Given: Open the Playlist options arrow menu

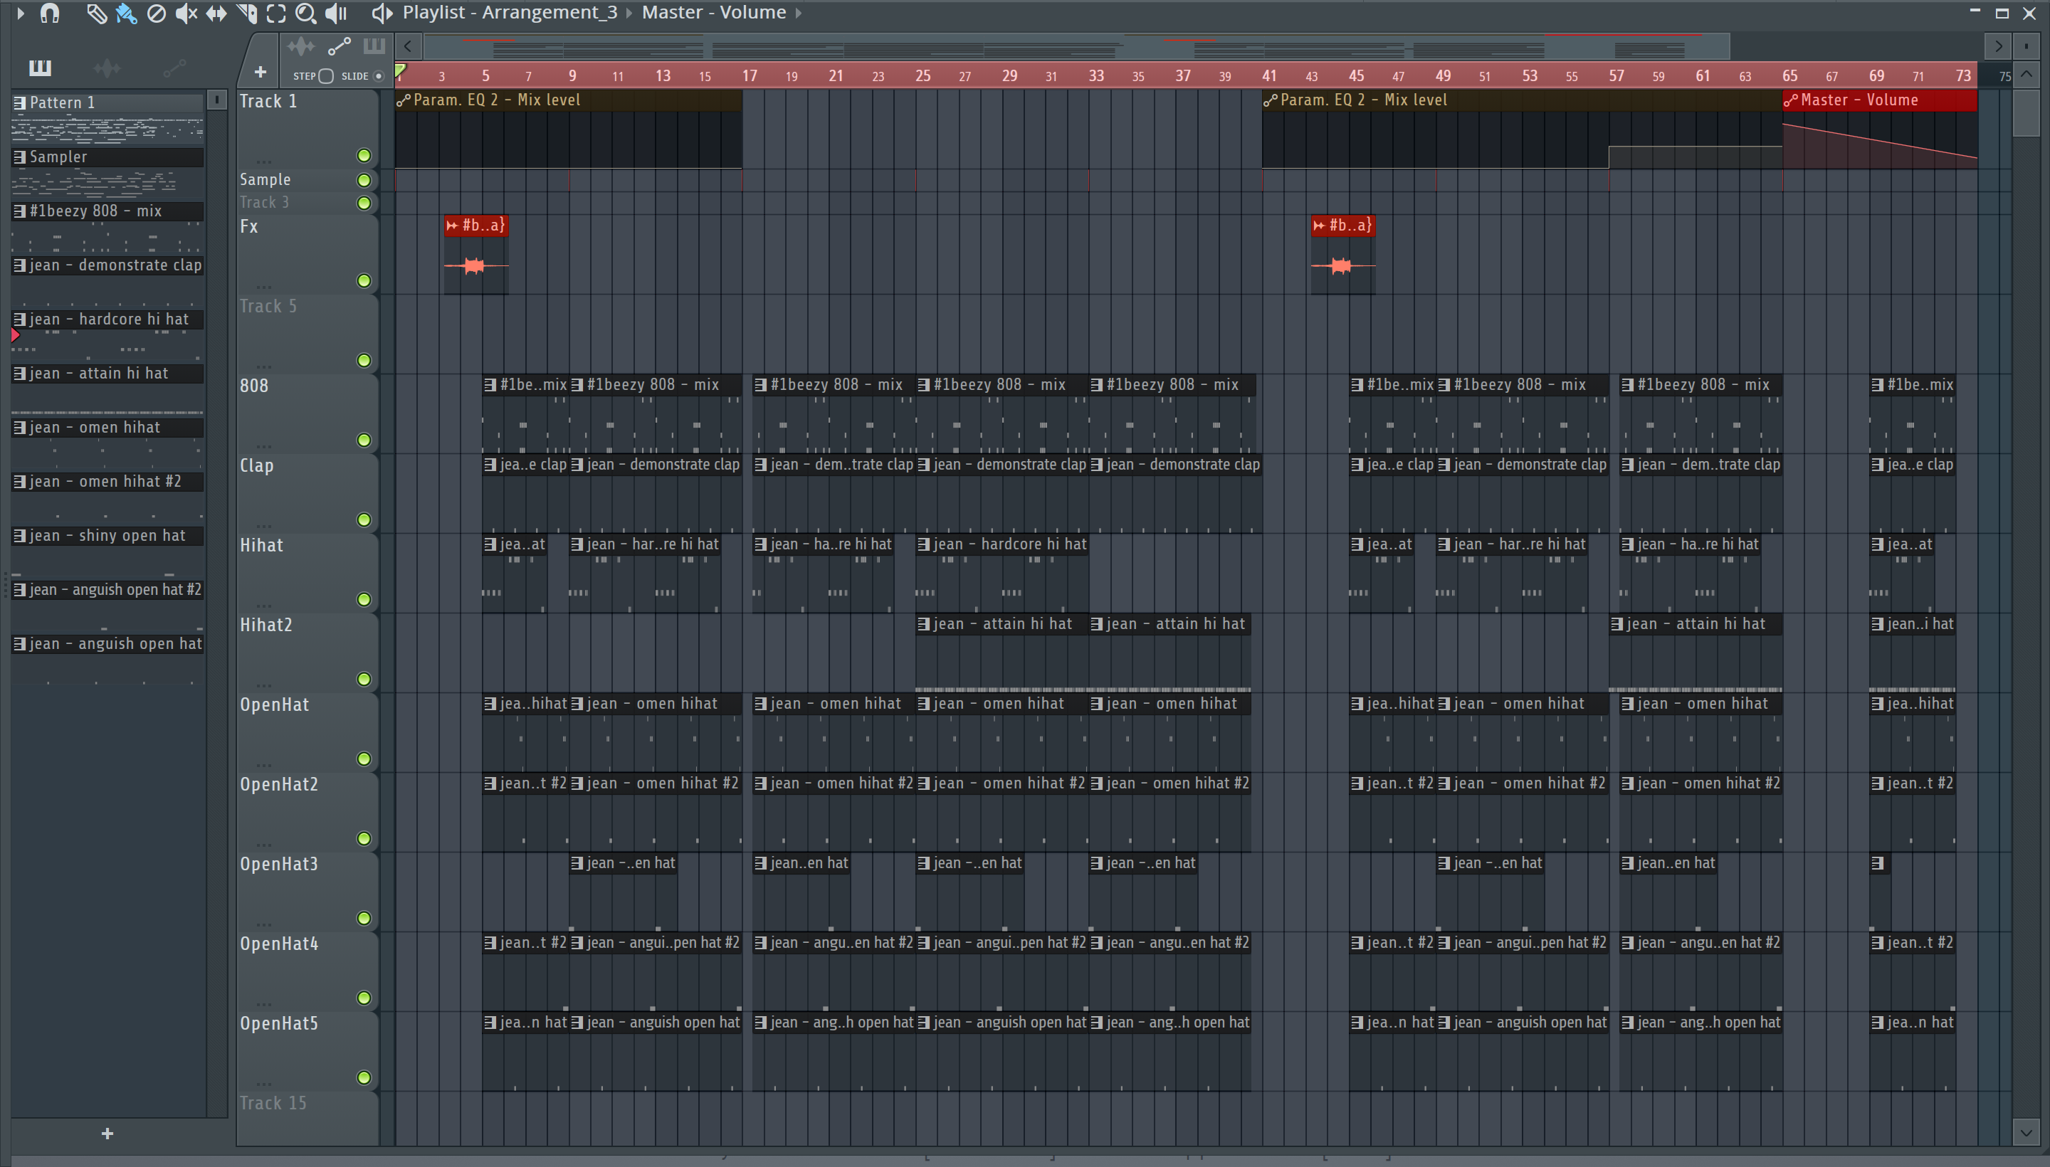Looking at the screenshot, I should (21, 13).
